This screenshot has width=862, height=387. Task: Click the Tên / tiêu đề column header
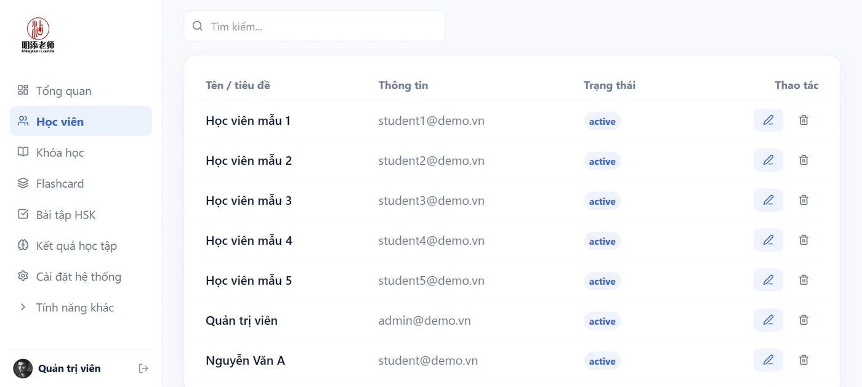(x=238, y=85)
